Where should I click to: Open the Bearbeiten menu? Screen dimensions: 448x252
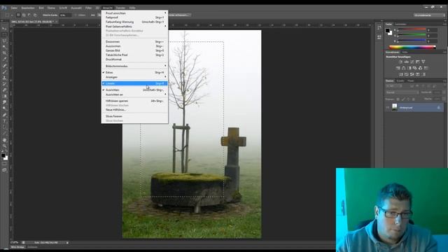(28, 8)
